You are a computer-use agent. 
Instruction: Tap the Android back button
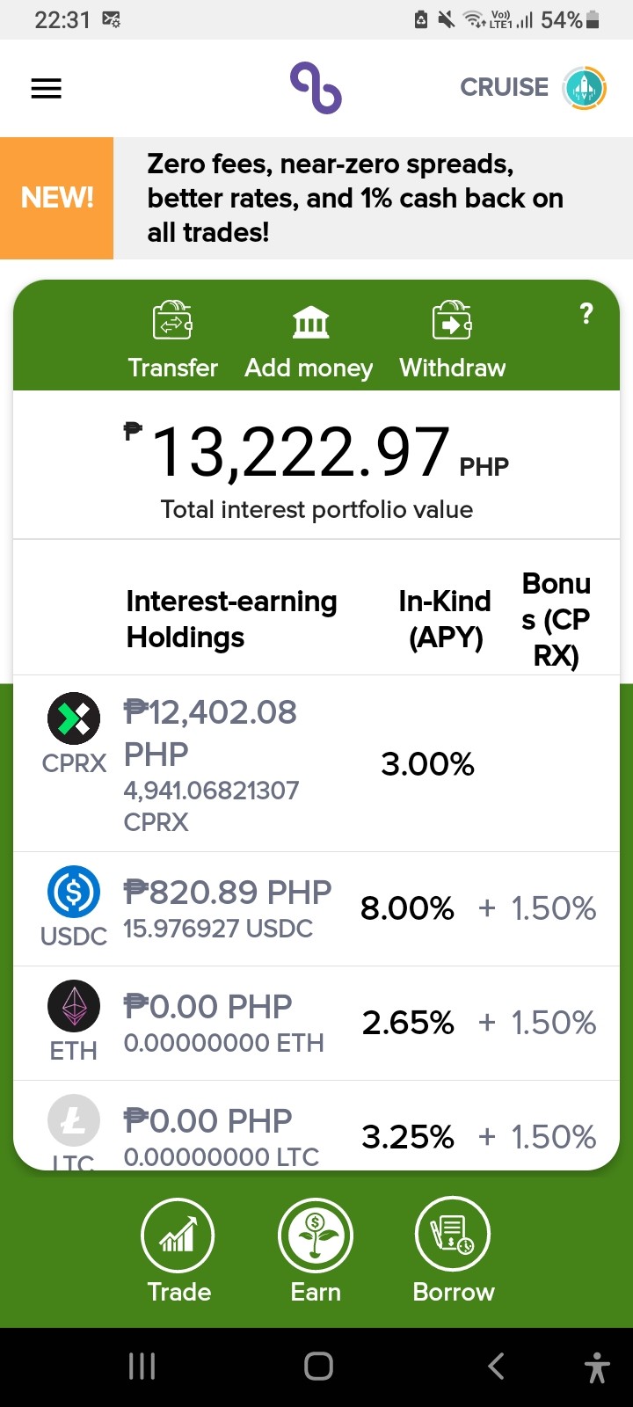(496, 1366)
